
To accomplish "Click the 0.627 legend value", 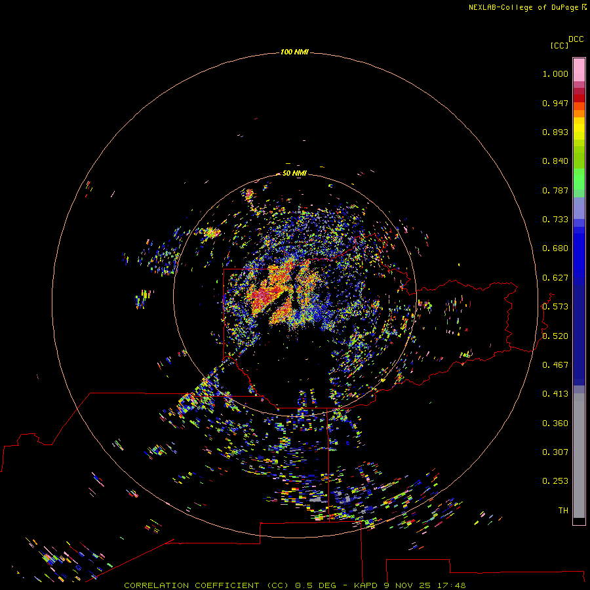I will click(555, 278).
